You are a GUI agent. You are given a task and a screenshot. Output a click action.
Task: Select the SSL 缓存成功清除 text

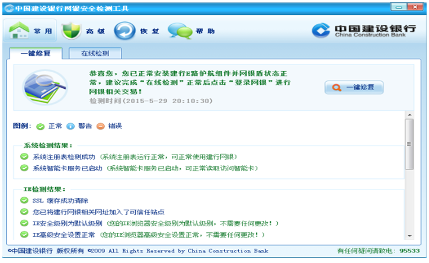pyautogui.click(x=60, y=201)
